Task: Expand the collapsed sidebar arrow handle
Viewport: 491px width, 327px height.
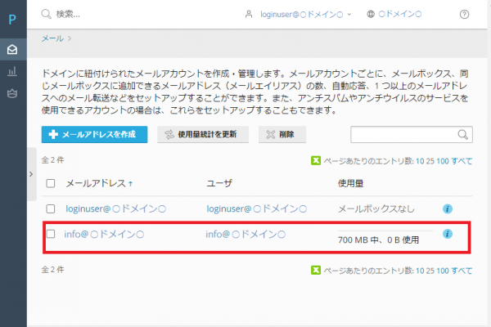Action: 32,174
